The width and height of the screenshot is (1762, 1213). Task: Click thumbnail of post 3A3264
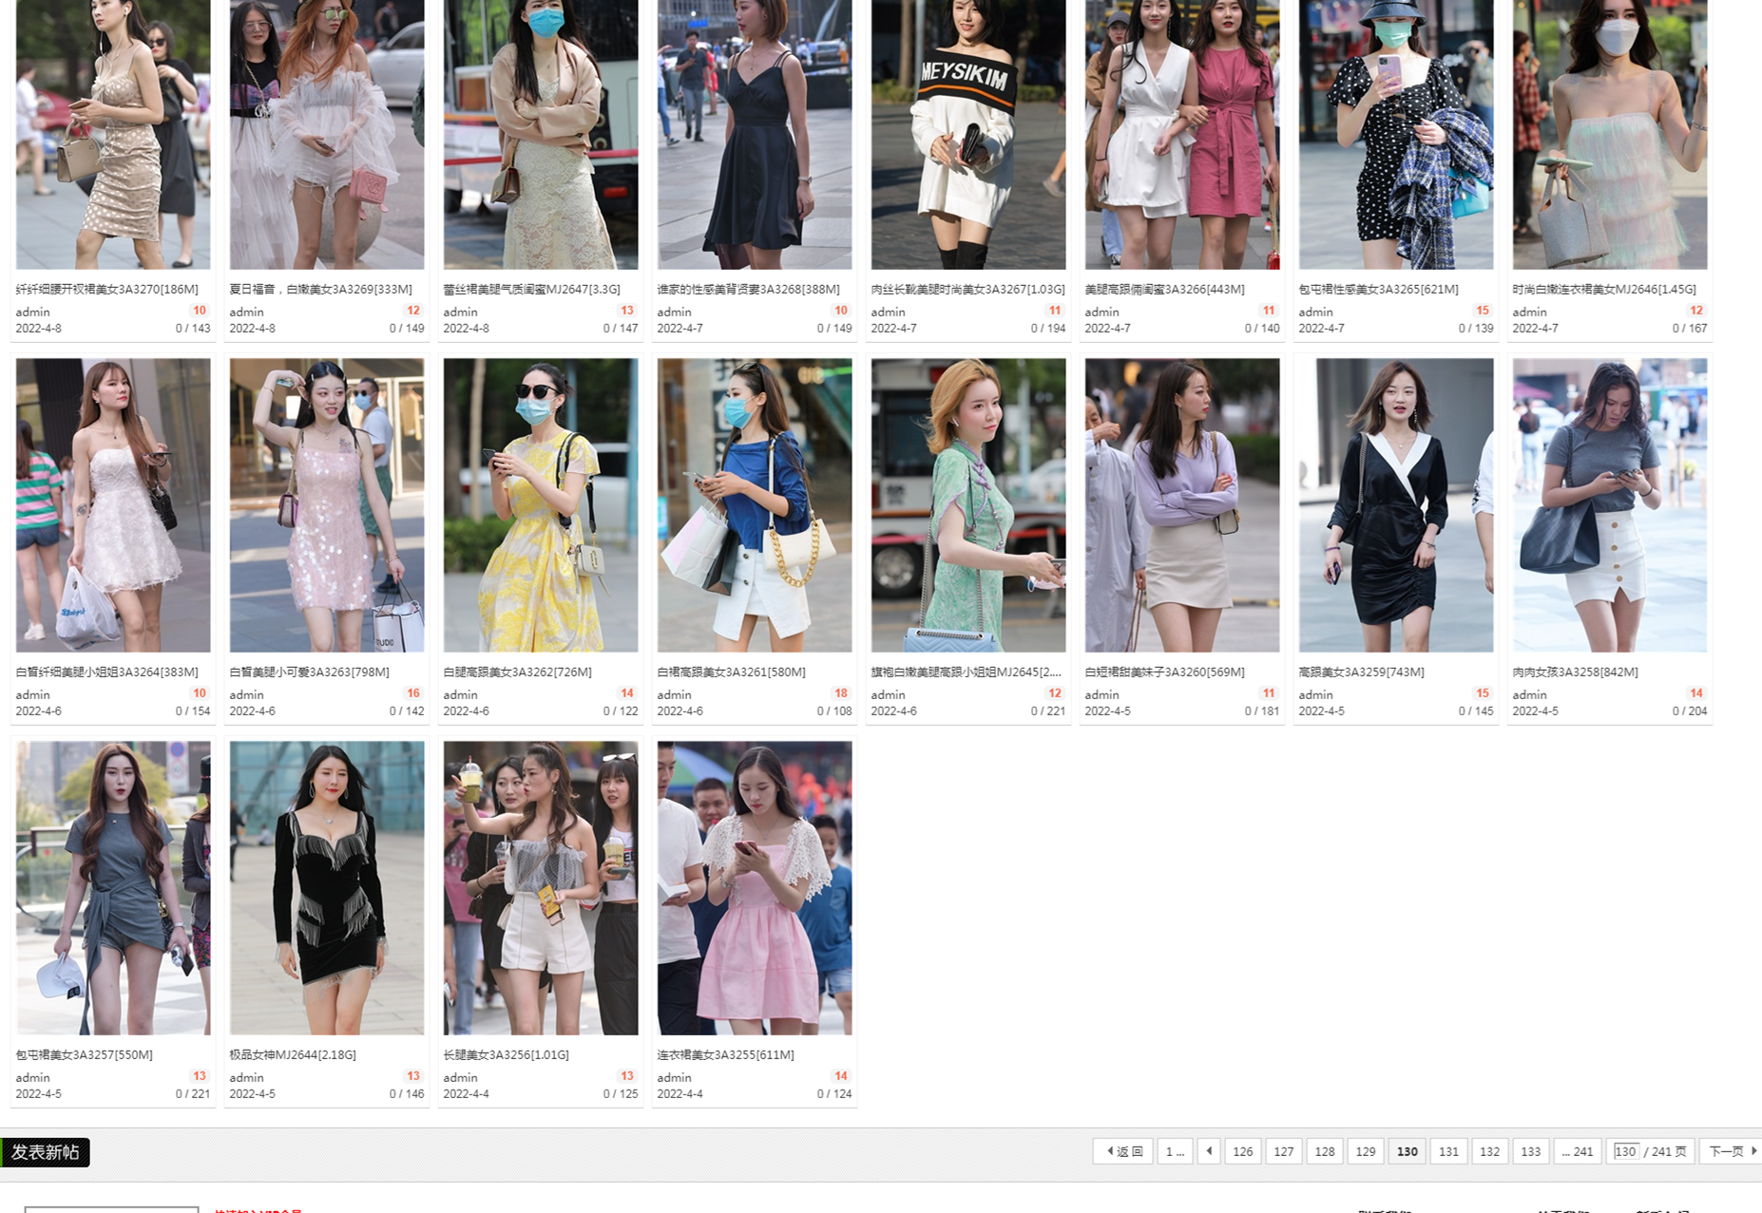113,505
